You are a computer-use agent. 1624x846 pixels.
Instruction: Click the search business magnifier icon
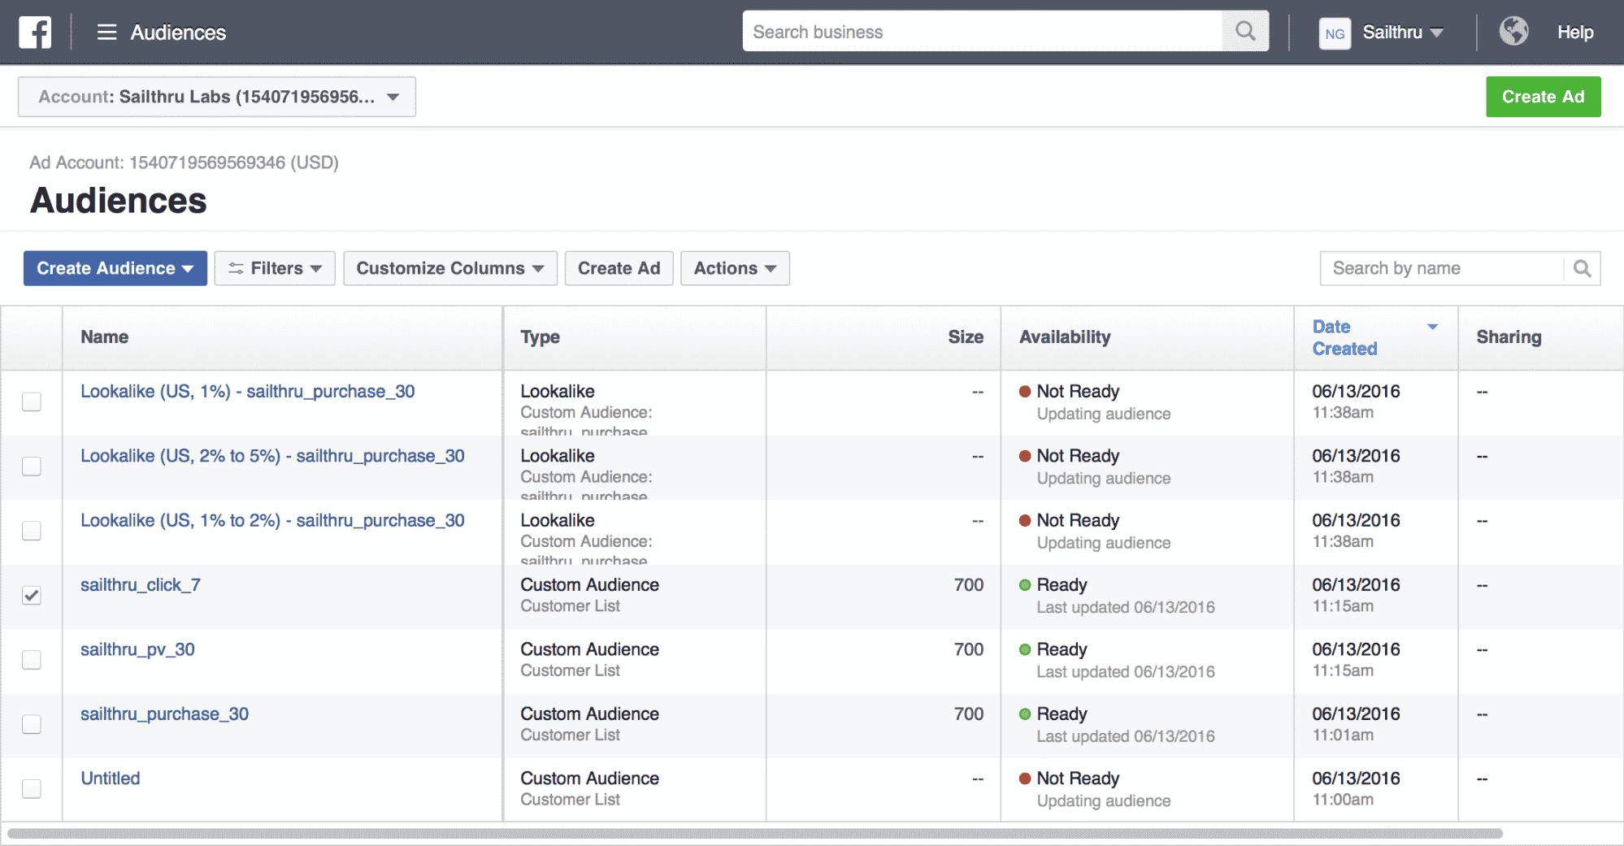(1244, 32)
